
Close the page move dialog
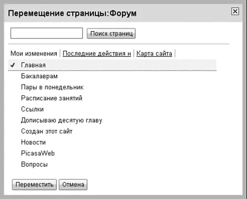click(x=235, y=11)
